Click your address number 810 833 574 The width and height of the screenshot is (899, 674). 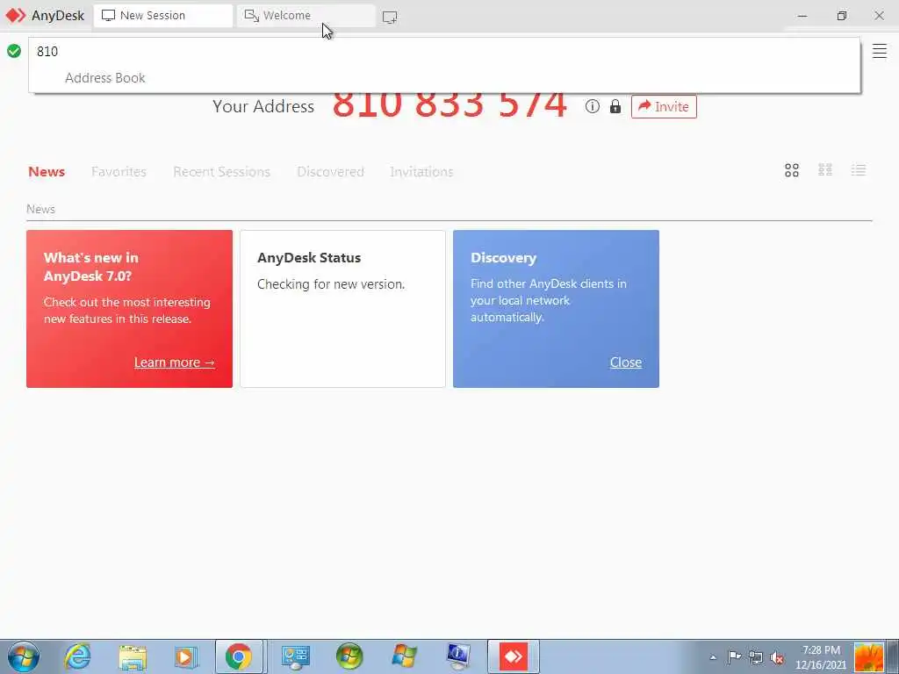click(449, 105)
